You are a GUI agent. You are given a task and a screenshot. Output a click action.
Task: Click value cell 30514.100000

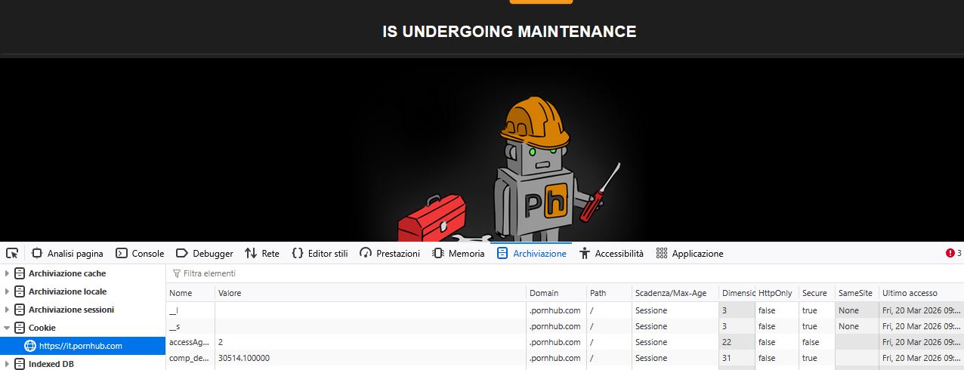tap(243, 358)
